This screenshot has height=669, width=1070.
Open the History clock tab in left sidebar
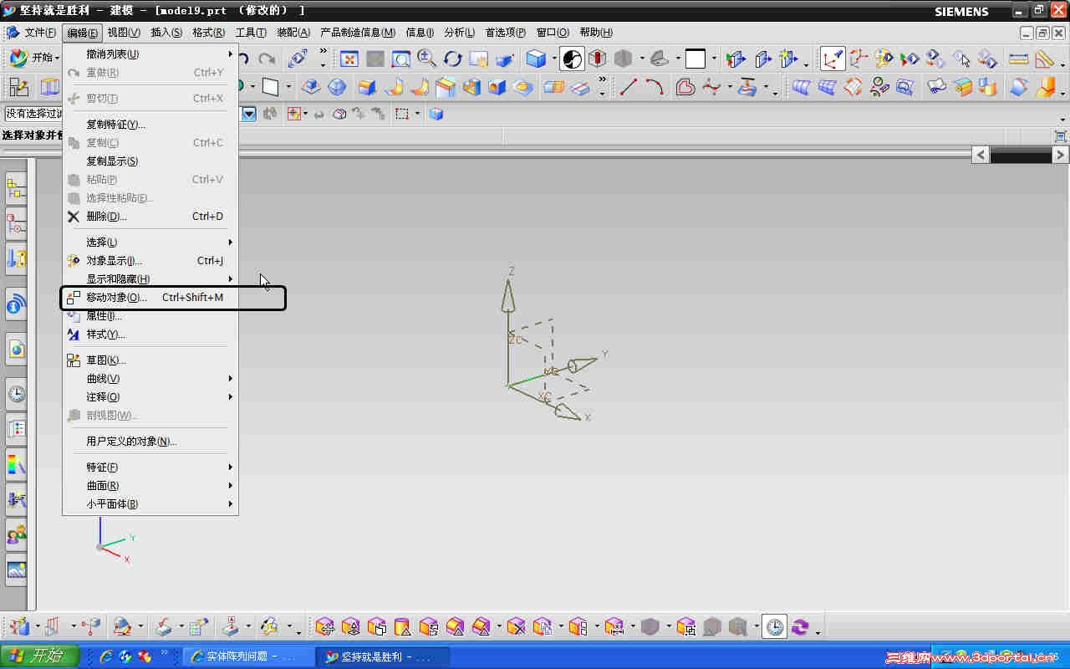[16, 394]
